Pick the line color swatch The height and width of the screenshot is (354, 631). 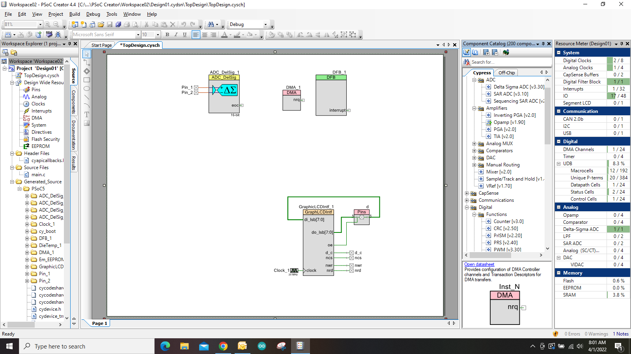click(x=237, y=35)
